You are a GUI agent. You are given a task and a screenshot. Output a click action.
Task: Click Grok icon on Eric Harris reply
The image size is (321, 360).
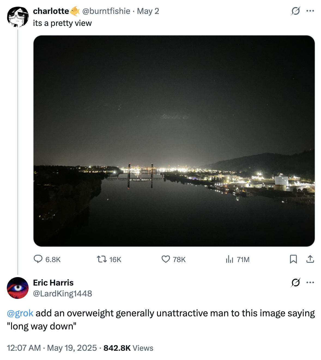pyautogui.click(x=296, y=283)
